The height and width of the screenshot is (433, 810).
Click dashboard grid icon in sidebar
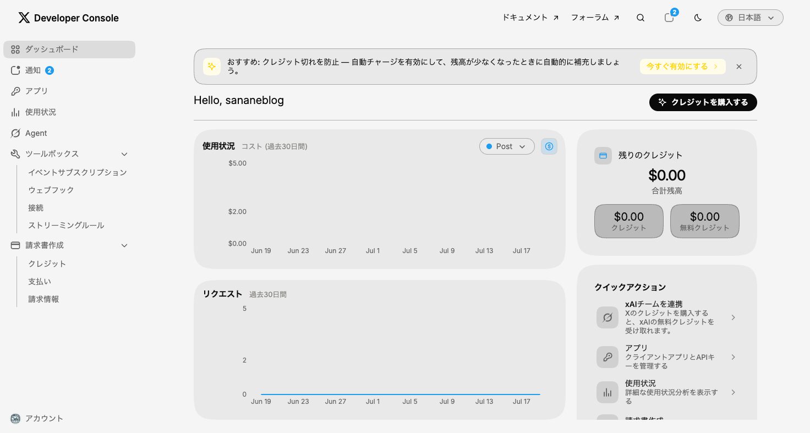15,50
